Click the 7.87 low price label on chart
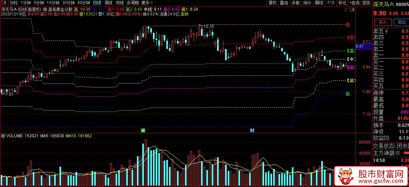The image size is (409, 187). pos(9,94)
